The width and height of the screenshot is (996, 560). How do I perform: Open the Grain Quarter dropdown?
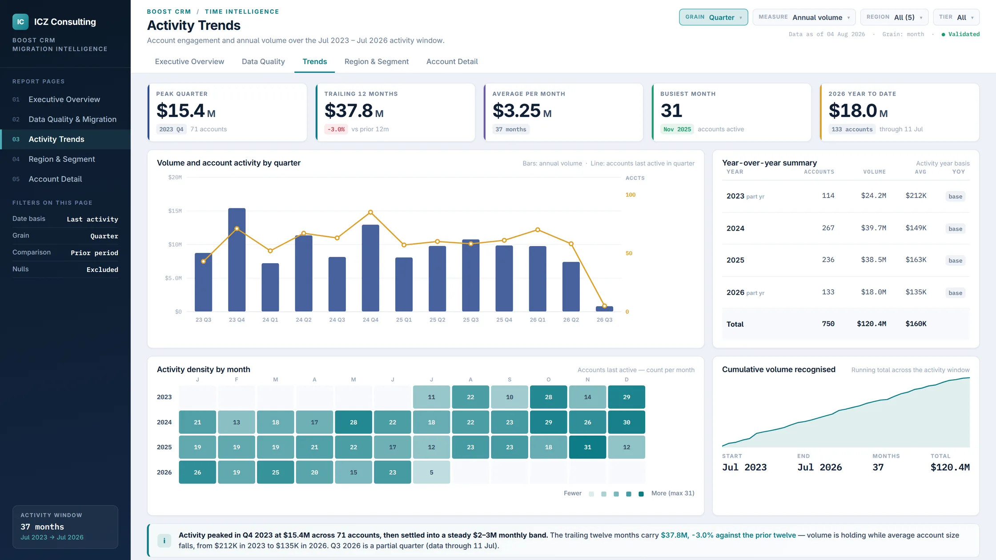[x=713, y=17]
